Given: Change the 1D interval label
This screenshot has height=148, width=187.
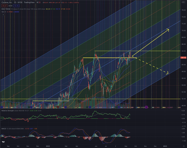Looking at the screenshot, I should coord(15,2).
